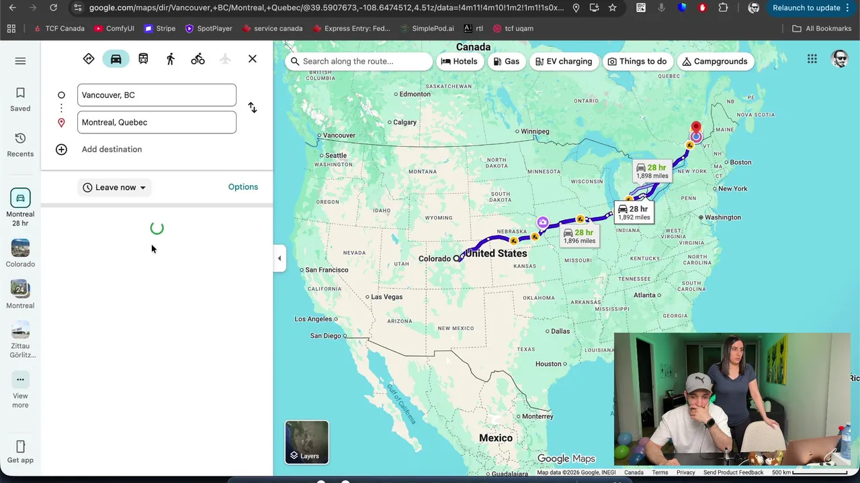
Task: Click the Montreal, Quebec destination field
Action: pos(157,122)
